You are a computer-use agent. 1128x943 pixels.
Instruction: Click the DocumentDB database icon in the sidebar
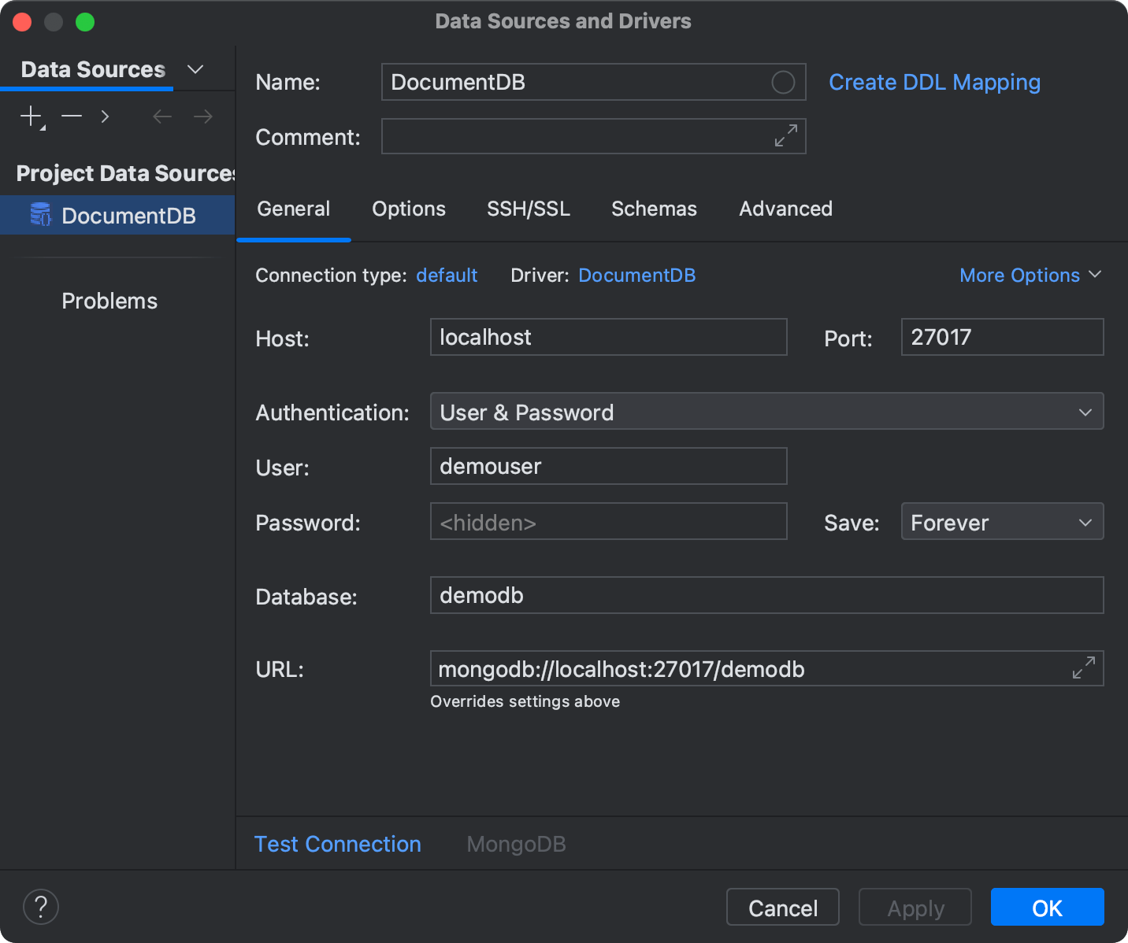click(x=40, y=215)
